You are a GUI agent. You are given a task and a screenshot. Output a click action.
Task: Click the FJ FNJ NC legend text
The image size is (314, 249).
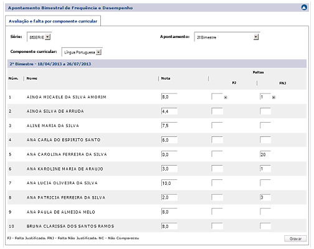(x=73, y=238)
